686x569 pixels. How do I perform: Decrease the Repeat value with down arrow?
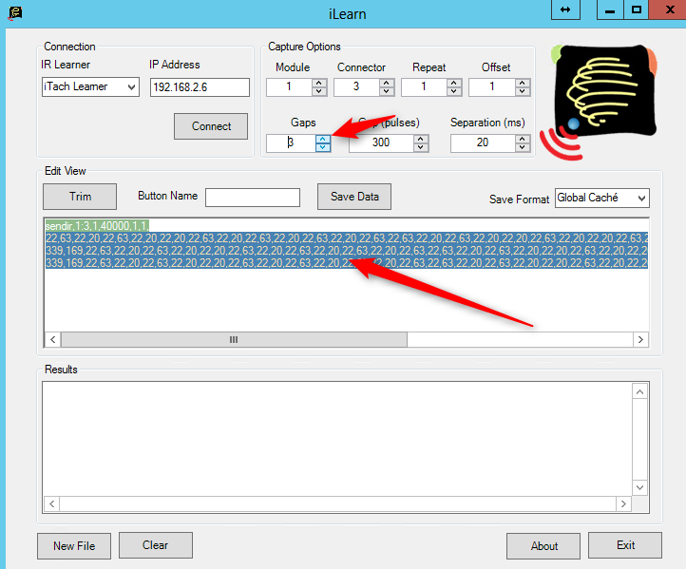click(454, 91)
